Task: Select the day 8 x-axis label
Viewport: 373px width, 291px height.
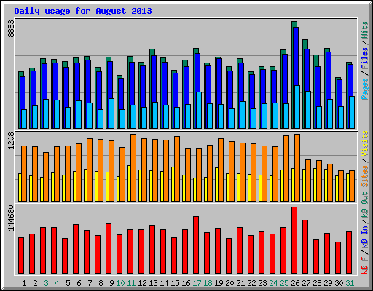Action: point(101,283)
